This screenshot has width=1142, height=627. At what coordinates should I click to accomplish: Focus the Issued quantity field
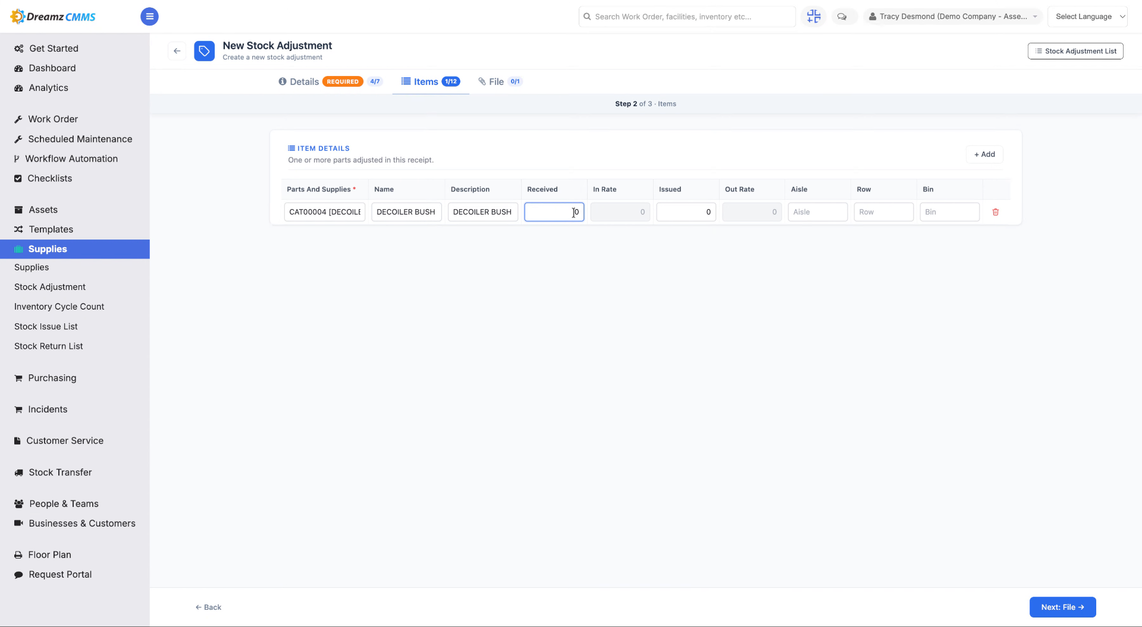(x=686, y=212)
